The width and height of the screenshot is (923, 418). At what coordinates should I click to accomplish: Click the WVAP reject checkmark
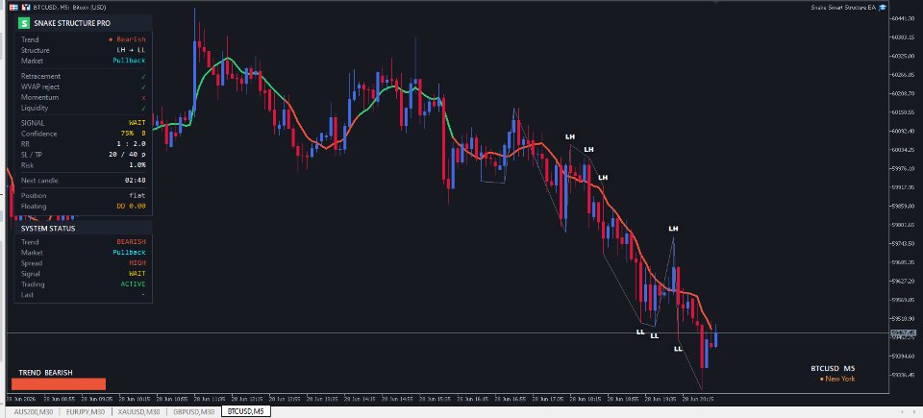(143, 87)
